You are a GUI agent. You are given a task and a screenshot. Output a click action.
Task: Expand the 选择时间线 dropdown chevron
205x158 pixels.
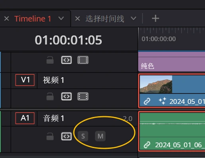134,18
